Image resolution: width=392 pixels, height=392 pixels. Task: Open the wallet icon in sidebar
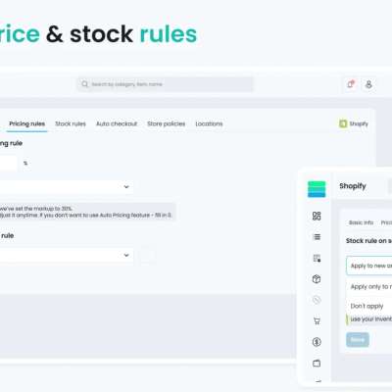(x=317, y=364)
